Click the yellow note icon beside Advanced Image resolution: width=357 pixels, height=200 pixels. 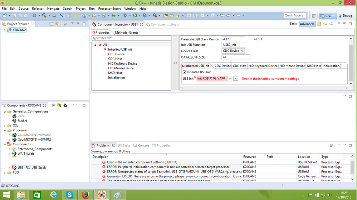(x=319, y=24)
